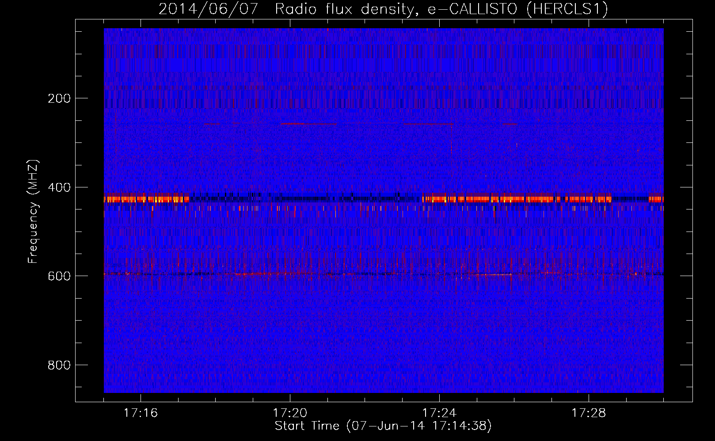Click the start timestamp '07-Jun-14 17:14:38'

point(419,426)
